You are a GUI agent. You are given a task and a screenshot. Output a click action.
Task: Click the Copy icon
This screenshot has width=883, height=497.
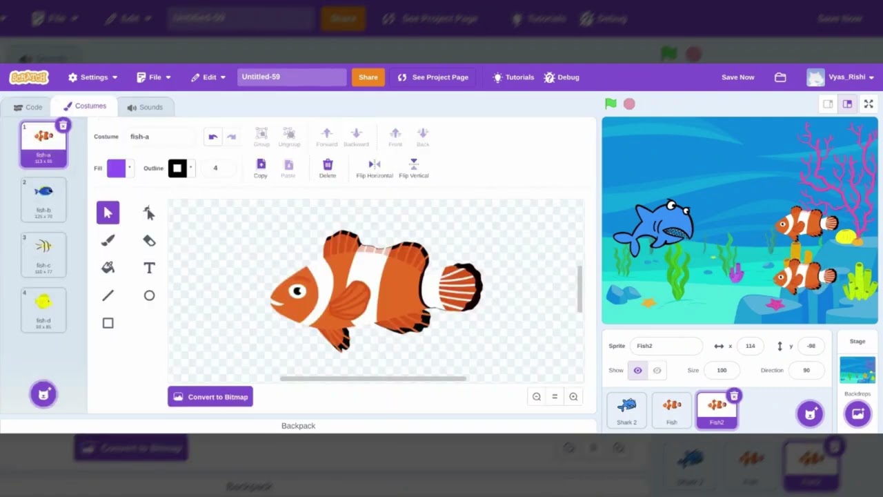click(x=261, y=168)
